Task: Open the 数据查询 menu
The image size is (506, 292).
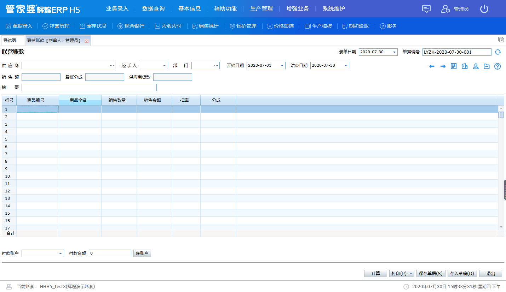Action: [153, 8]
